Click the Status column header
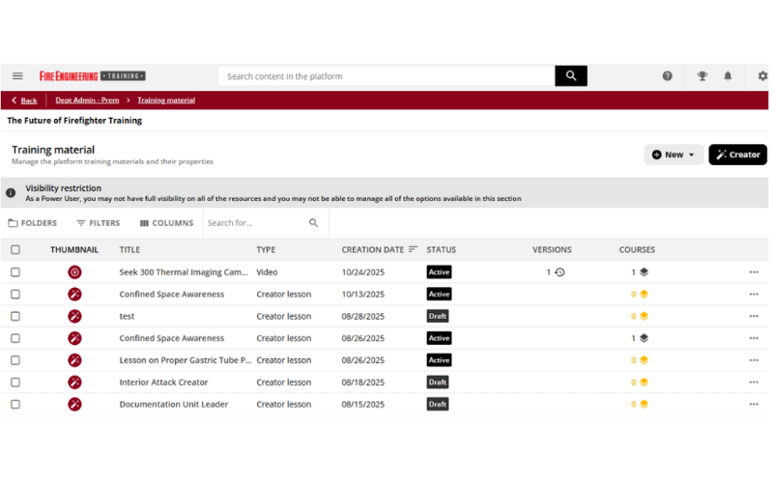The image size is (773, 483). tap(442, 249)
